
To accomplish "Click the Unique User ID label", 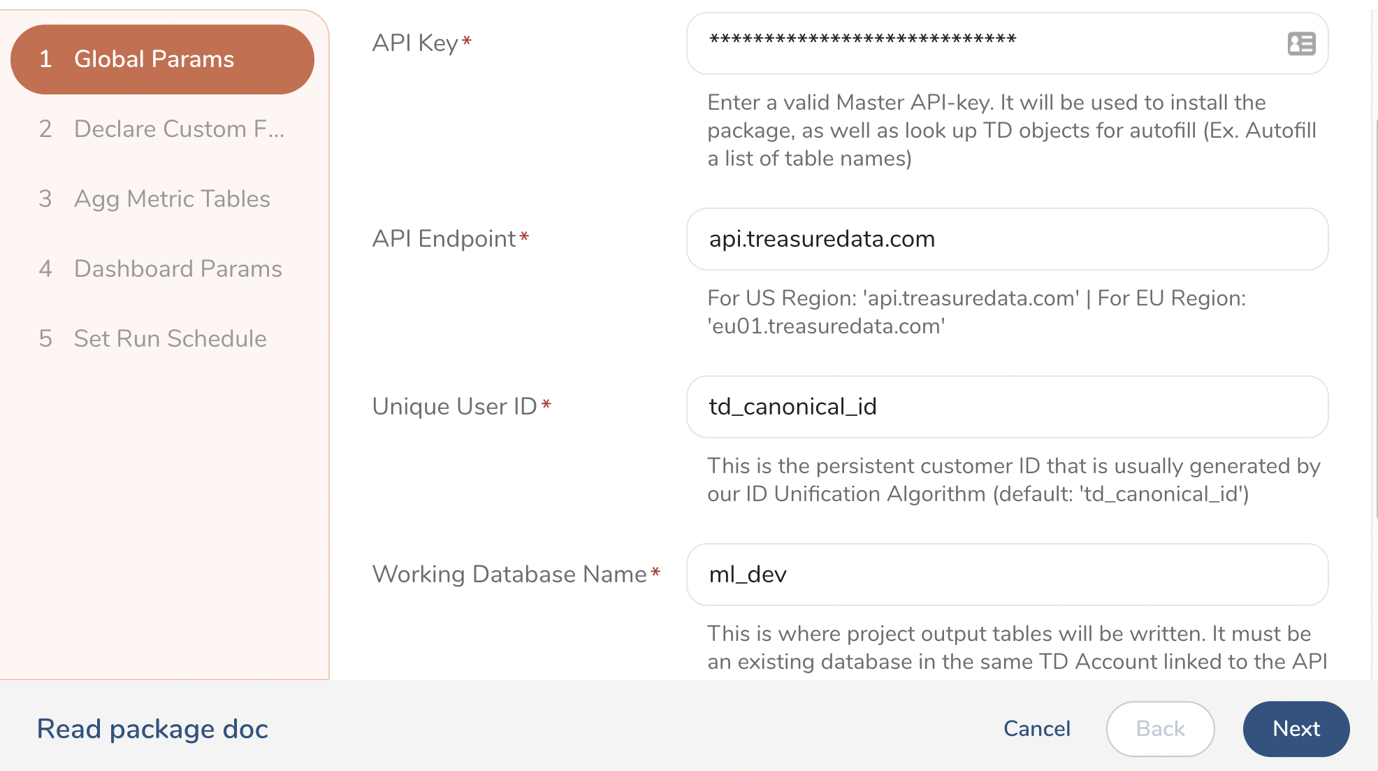I will [x=454, y=407].
